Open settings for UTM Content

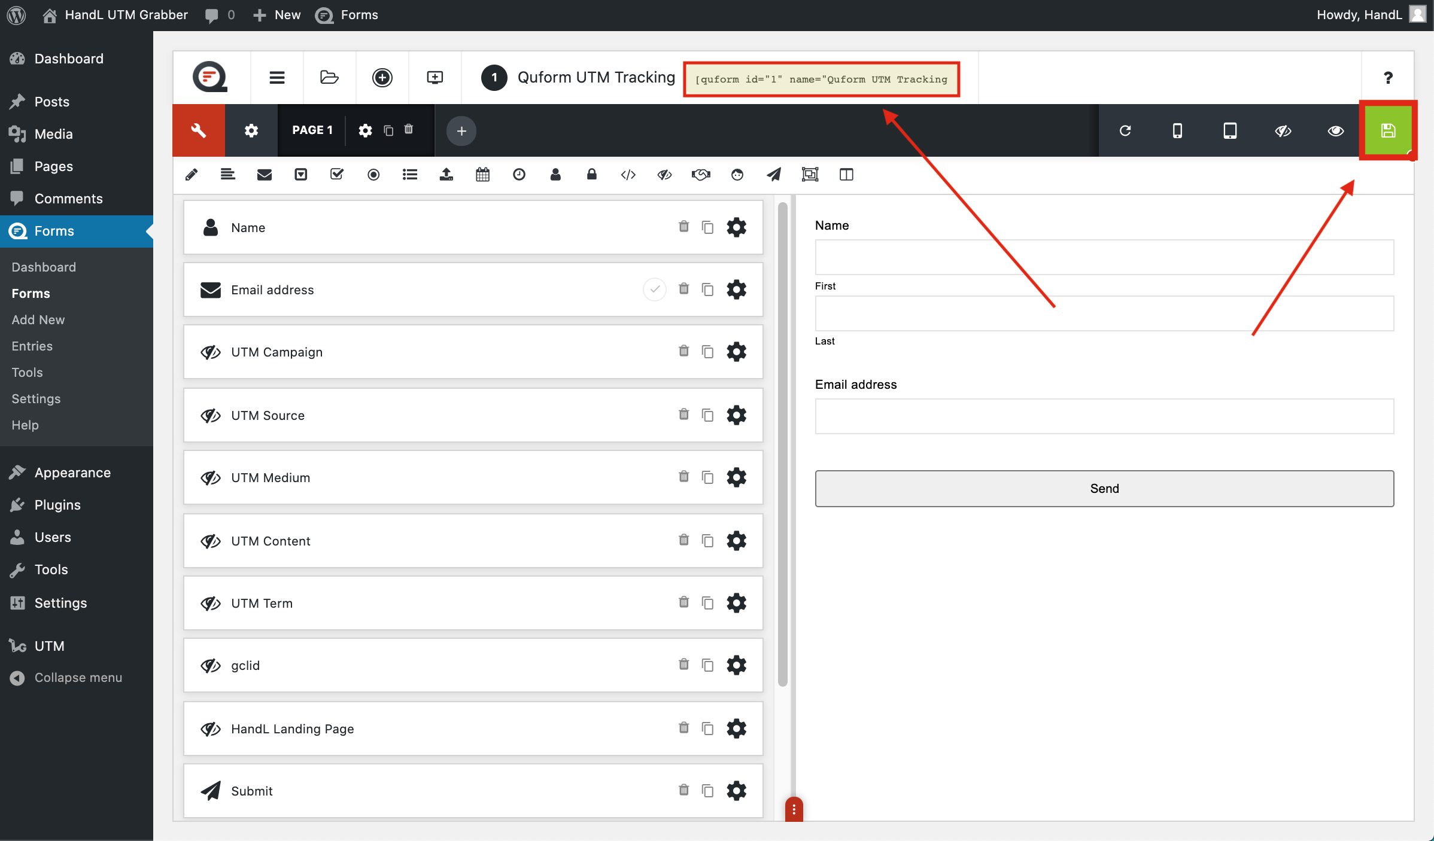point(737,541)
